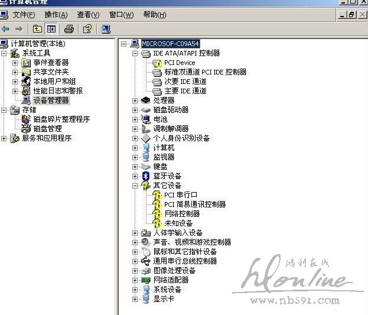Select the 系统设备 label
368x315 pixels.
click(x=167, y=290)
